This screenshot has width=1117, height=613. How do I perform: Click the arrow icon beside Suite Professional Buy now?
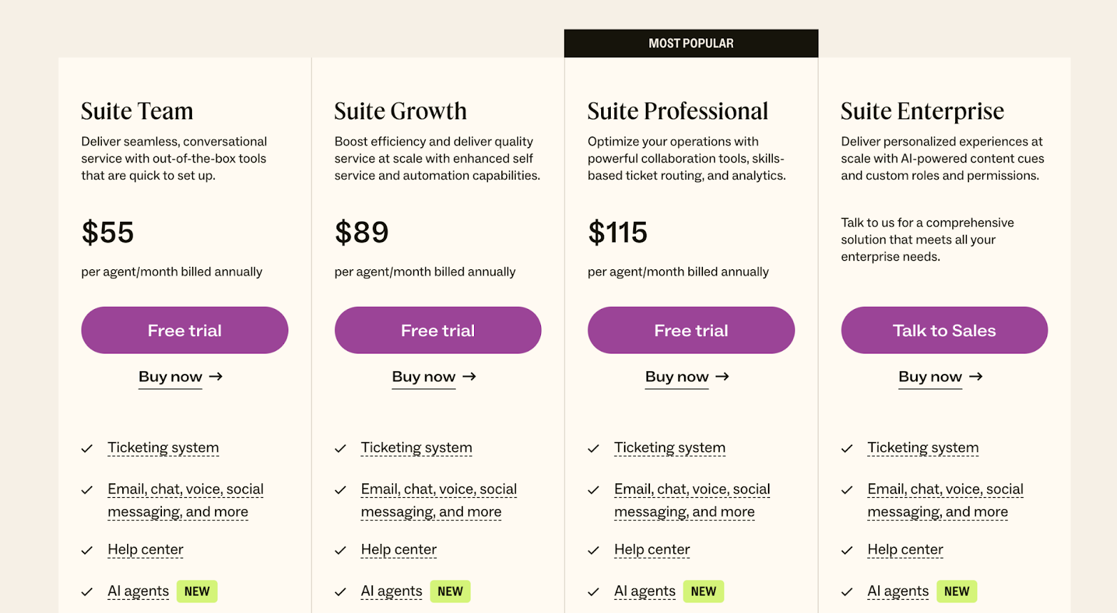[723, 377]
